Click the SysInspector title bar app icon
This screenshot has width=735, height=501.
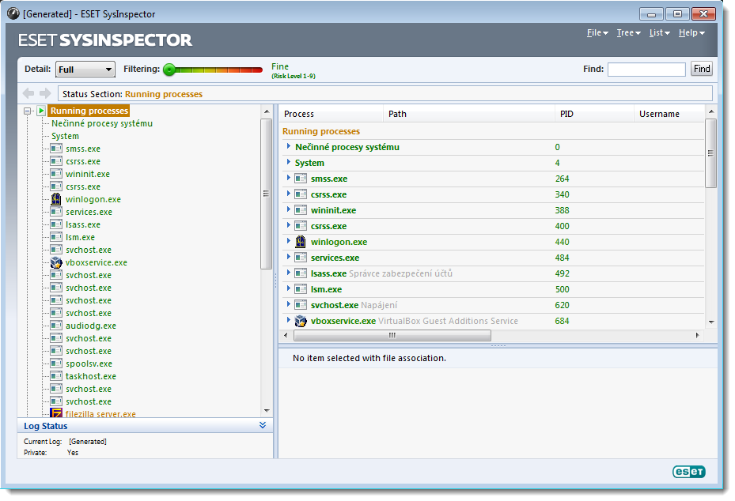(13, 13)
